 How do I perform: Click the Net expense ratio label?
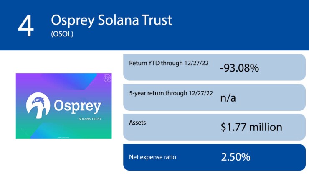click(x=152, y=157)
